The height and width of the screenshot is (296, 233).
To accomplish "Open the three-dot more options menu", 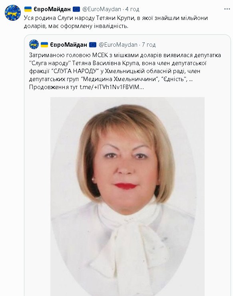I will [227, 9].
